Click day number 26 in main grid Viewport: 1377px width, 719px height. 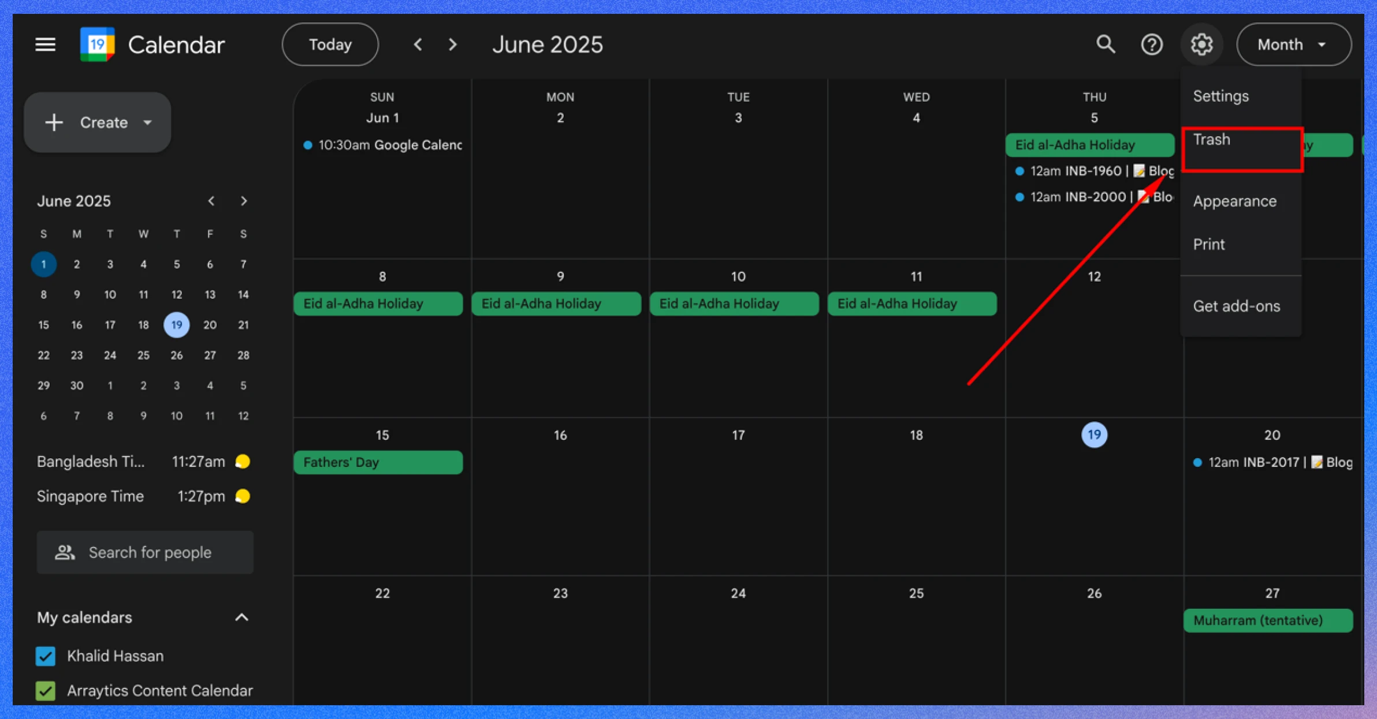click(1094, 593)
